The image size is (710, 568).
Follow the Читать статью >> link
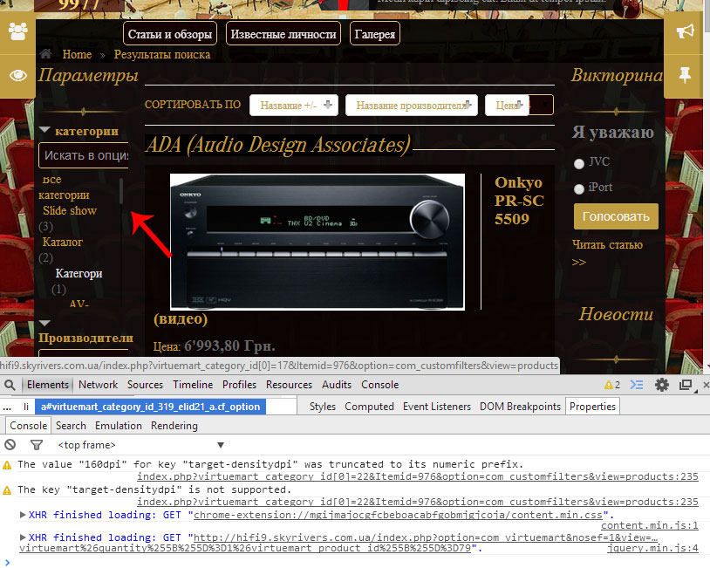[x=607, y=253]
